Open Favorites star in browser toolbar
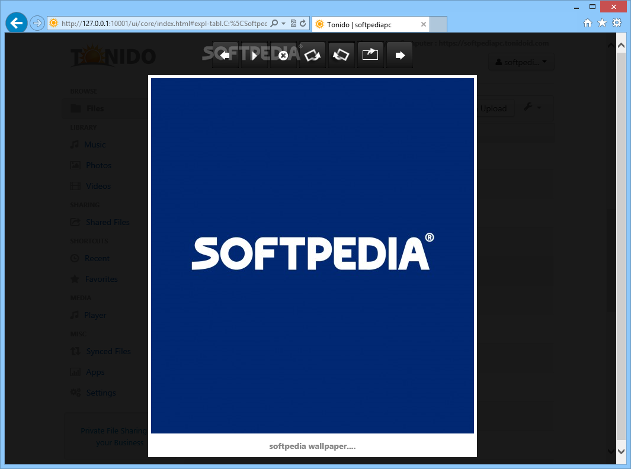The image size is (631, 469). (602, 23)
